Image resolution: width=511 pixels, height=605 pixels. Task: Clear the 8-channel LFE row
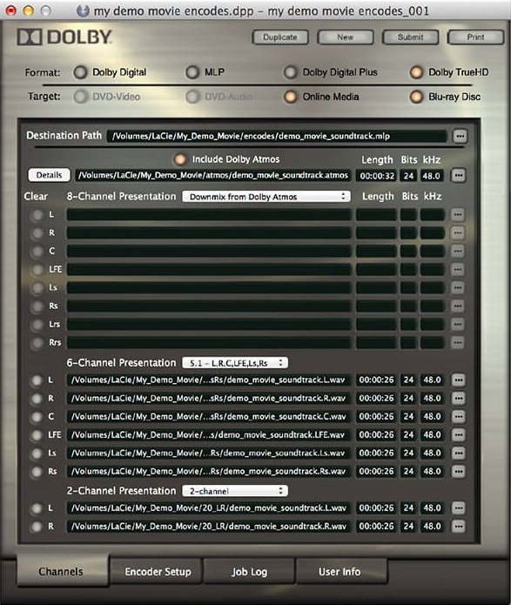[37, 269]
